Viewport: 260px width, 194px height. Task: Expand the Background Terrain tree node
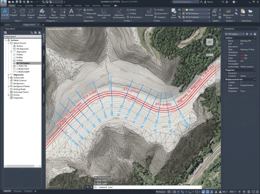(8, 86)
